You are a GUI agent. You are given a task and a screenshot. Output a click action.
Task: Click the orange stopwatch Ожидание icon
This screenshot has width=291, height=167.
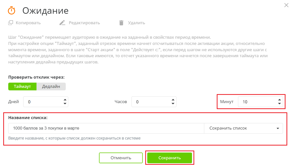click(x=11, y=10)
